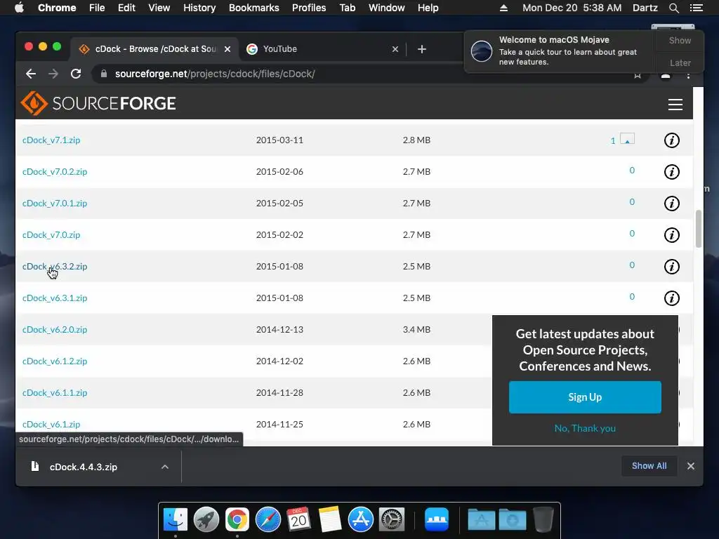
Task: Expand cDock.4.4.3.zip download options
Action: [165, 467]
